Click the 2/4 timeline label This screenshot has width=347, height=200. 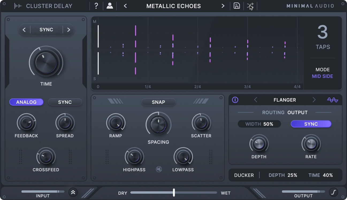coord(197,87)
